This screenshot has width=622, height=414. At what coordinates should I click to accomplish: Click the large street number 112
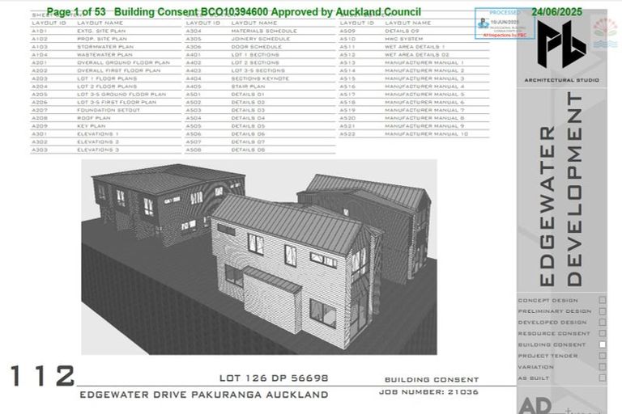pyautogui.click(x=42, y=376)
